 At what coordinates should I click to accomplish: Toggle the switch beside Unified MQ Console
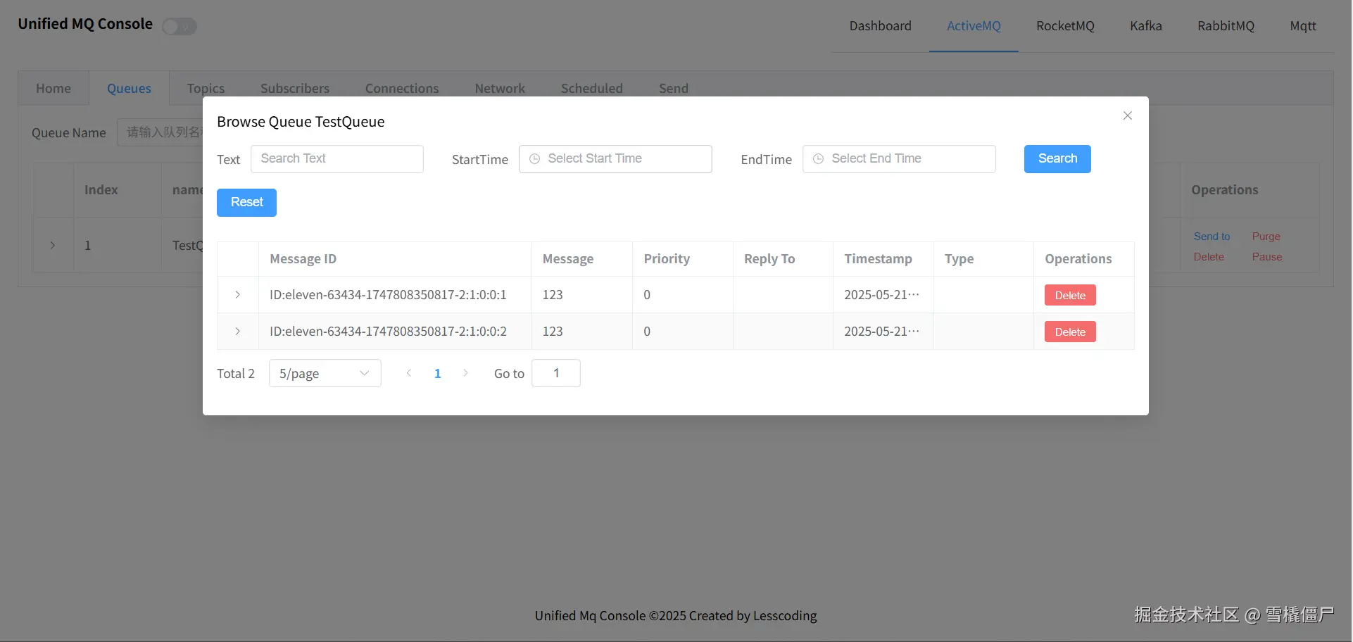[x=180, y=27]
